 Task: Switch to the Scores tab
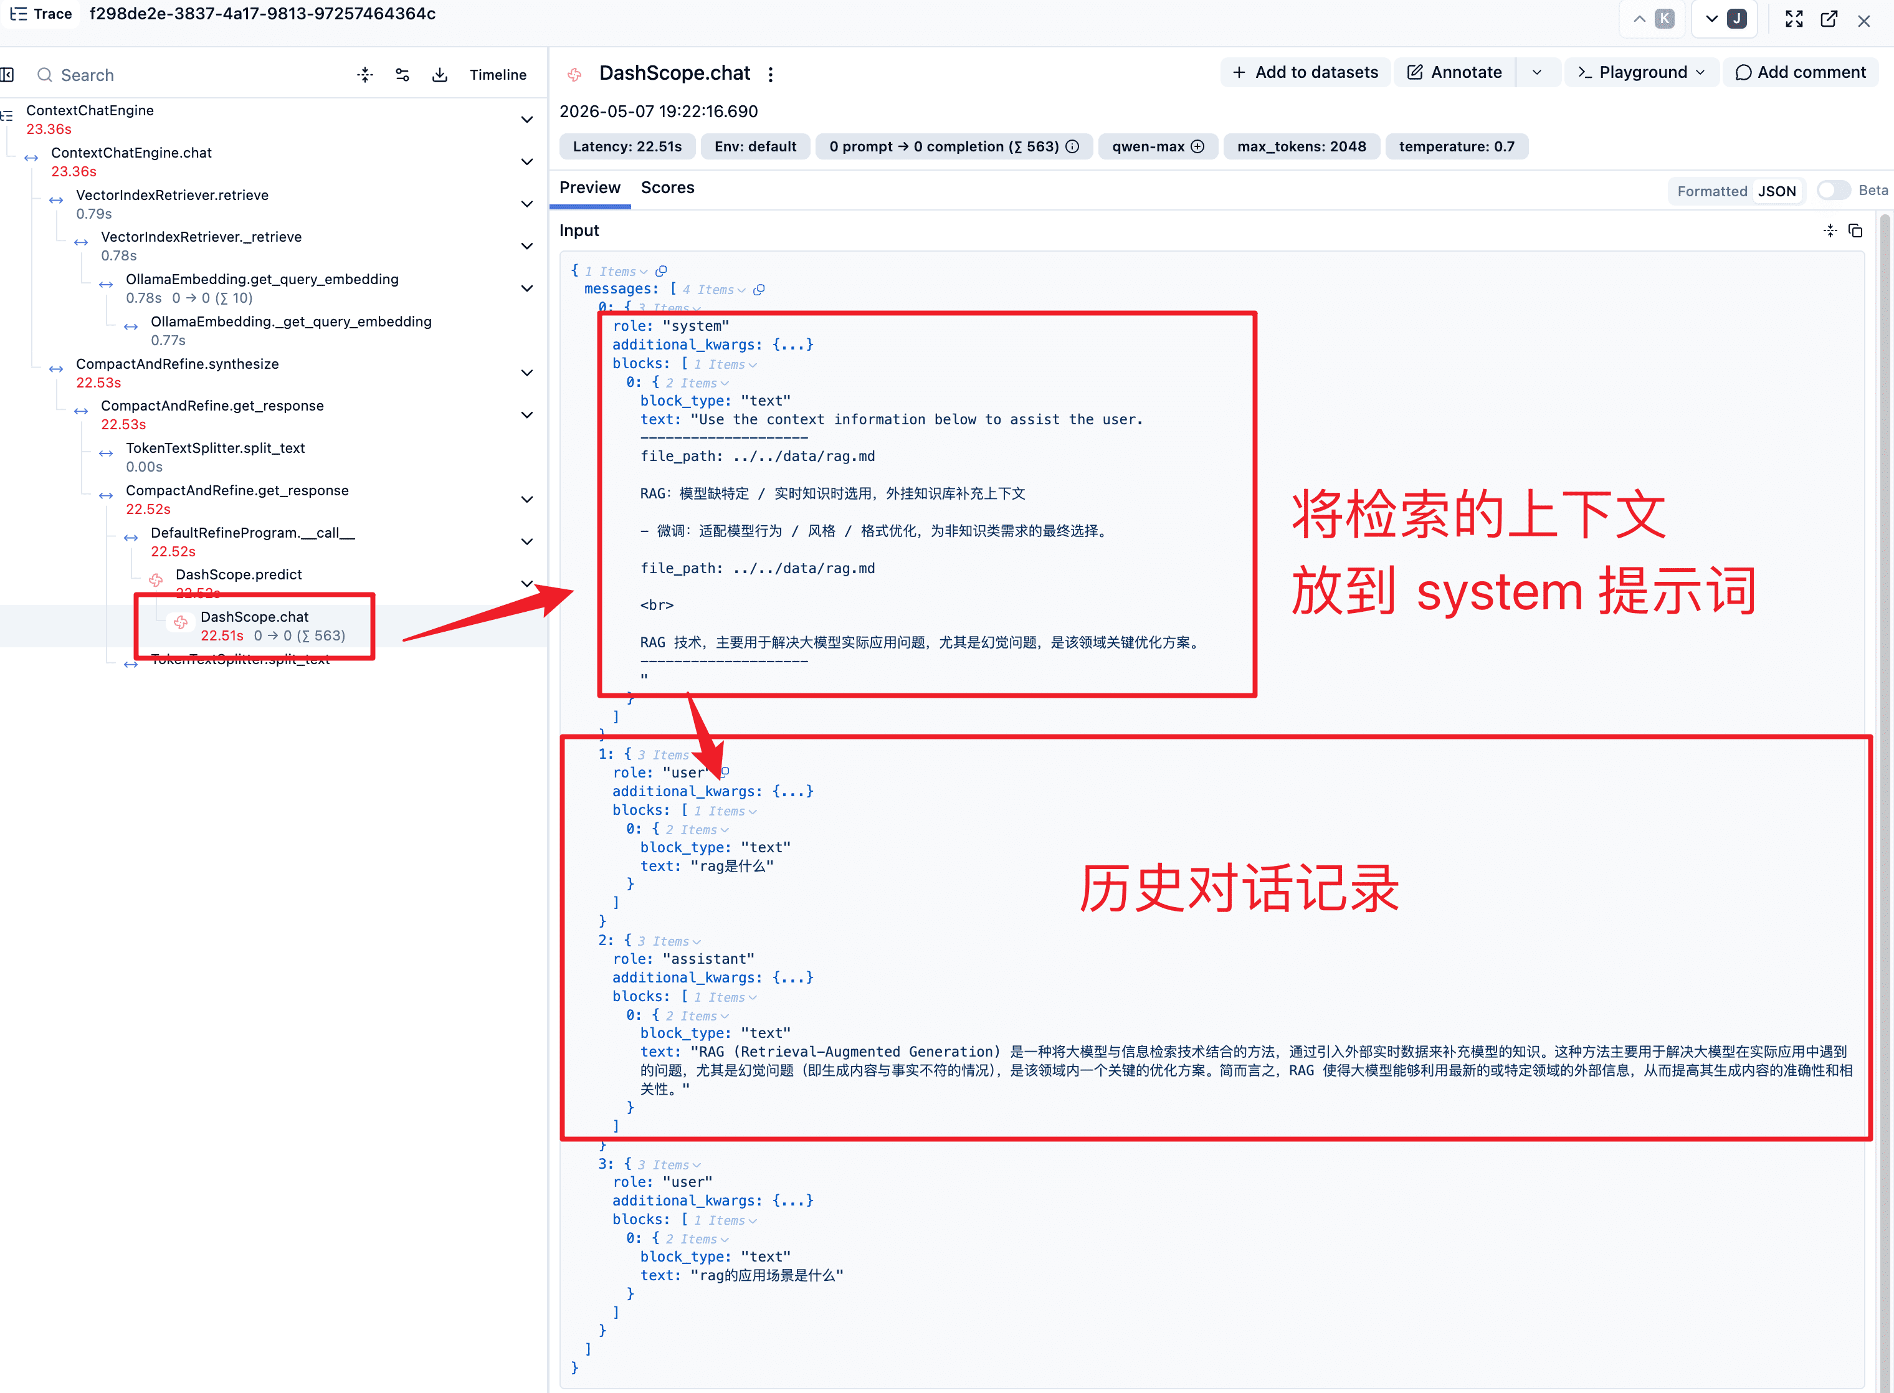point(667,188)
